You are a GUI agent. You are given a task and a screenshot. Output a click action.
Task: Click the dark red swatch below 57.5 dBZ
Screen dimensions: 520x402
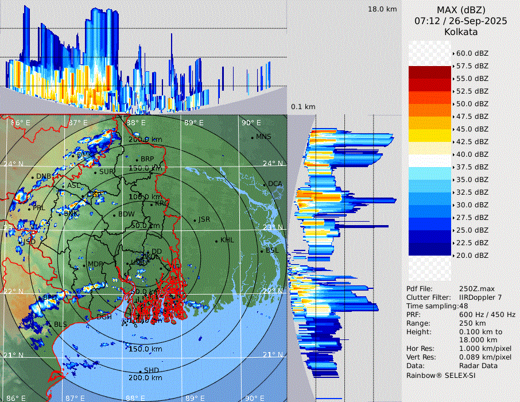pos(430,72)
